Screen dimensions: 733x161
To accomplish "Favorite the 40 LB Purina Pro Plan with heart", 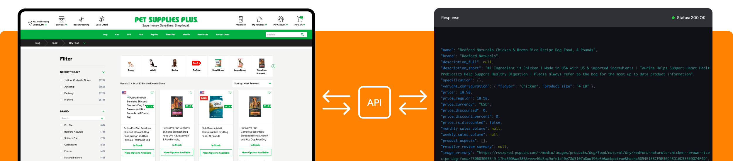I will 152,93.
